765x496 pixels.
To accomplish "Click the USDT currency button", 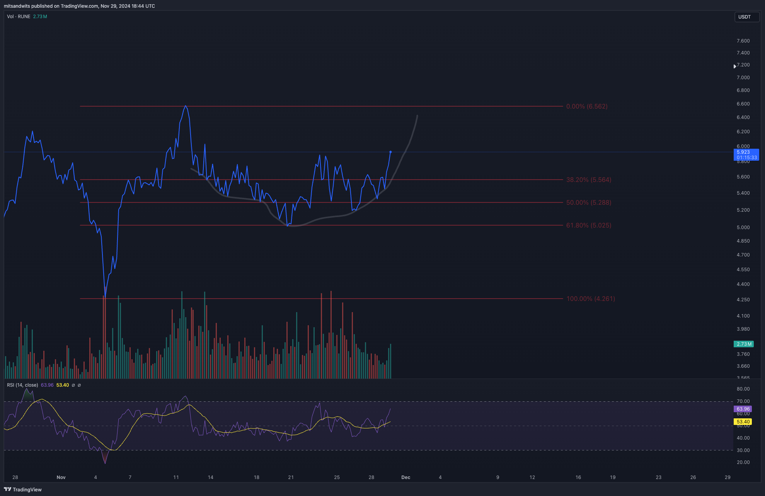I will coord(746,17).
